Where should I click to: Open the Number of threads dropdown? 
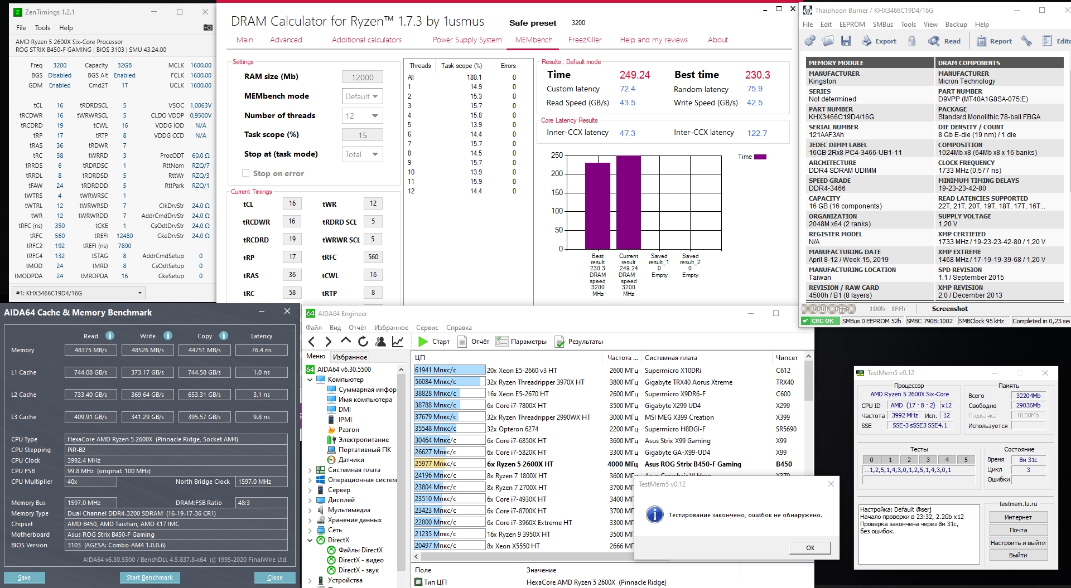coord(362,116)
